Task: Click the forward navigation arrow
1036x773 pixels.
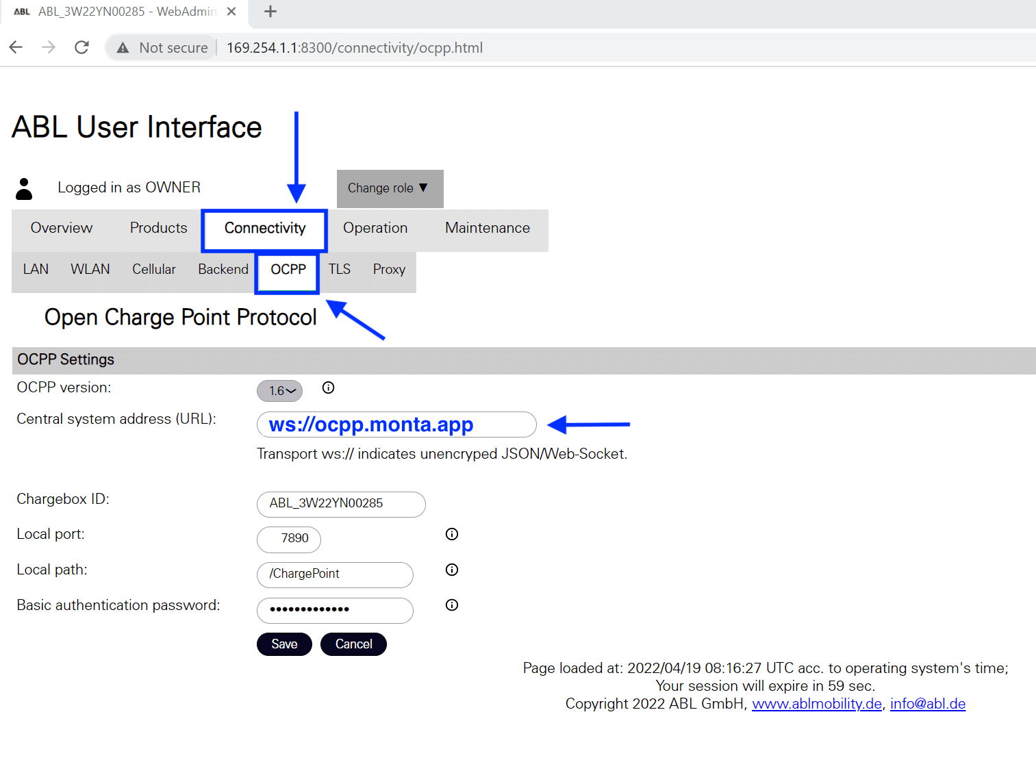Action: [48, 47]
